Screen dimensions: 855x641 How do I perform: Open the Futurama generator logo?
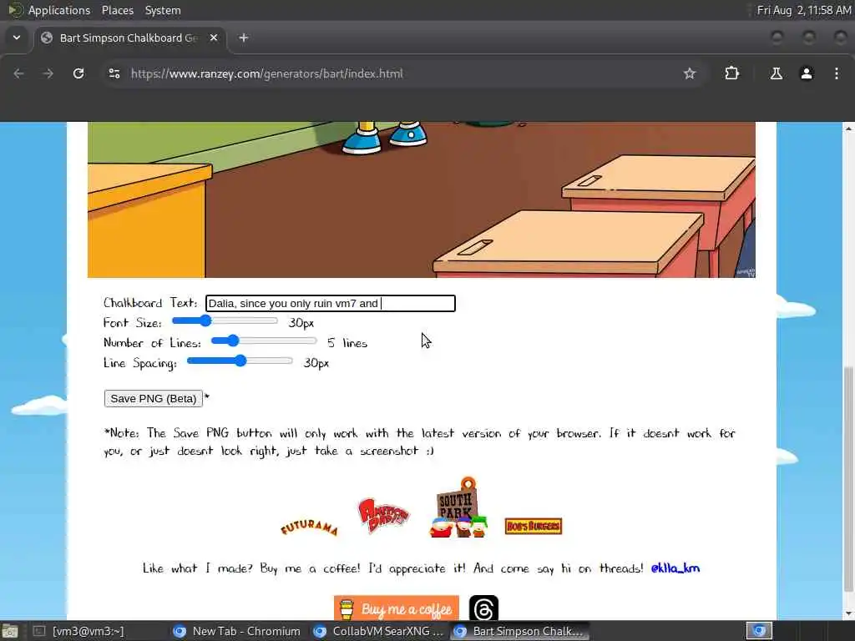(309, 527)
